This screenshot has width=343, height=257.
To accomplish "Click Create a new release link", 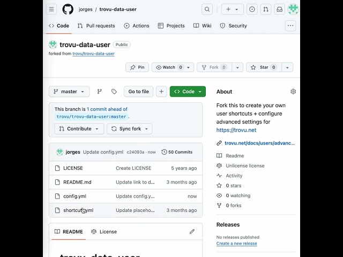I will click(x=236, y=244).
